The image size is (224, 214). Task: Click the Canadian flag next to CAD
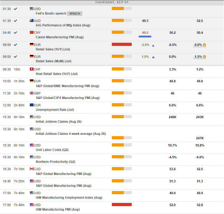32,169
